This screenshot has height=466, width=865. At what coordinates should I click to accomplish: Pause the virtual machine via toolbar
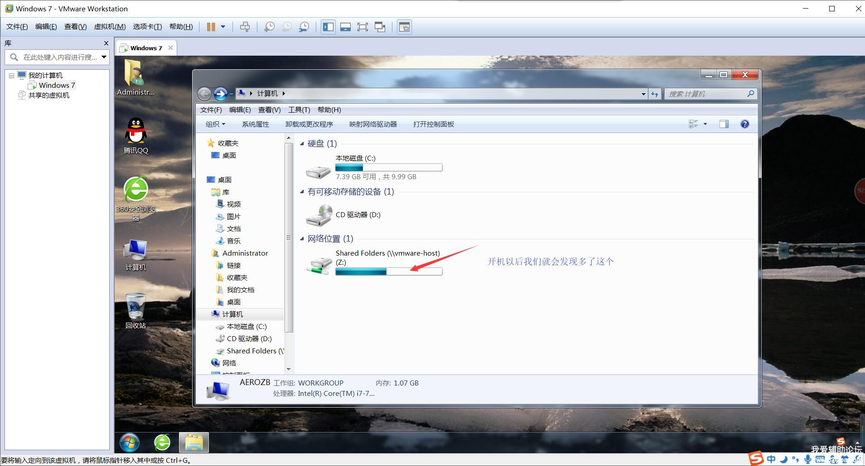(x=211, y=27)
